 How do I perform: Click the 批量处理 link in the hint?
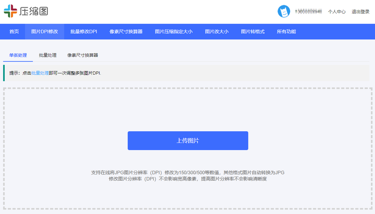40,74
